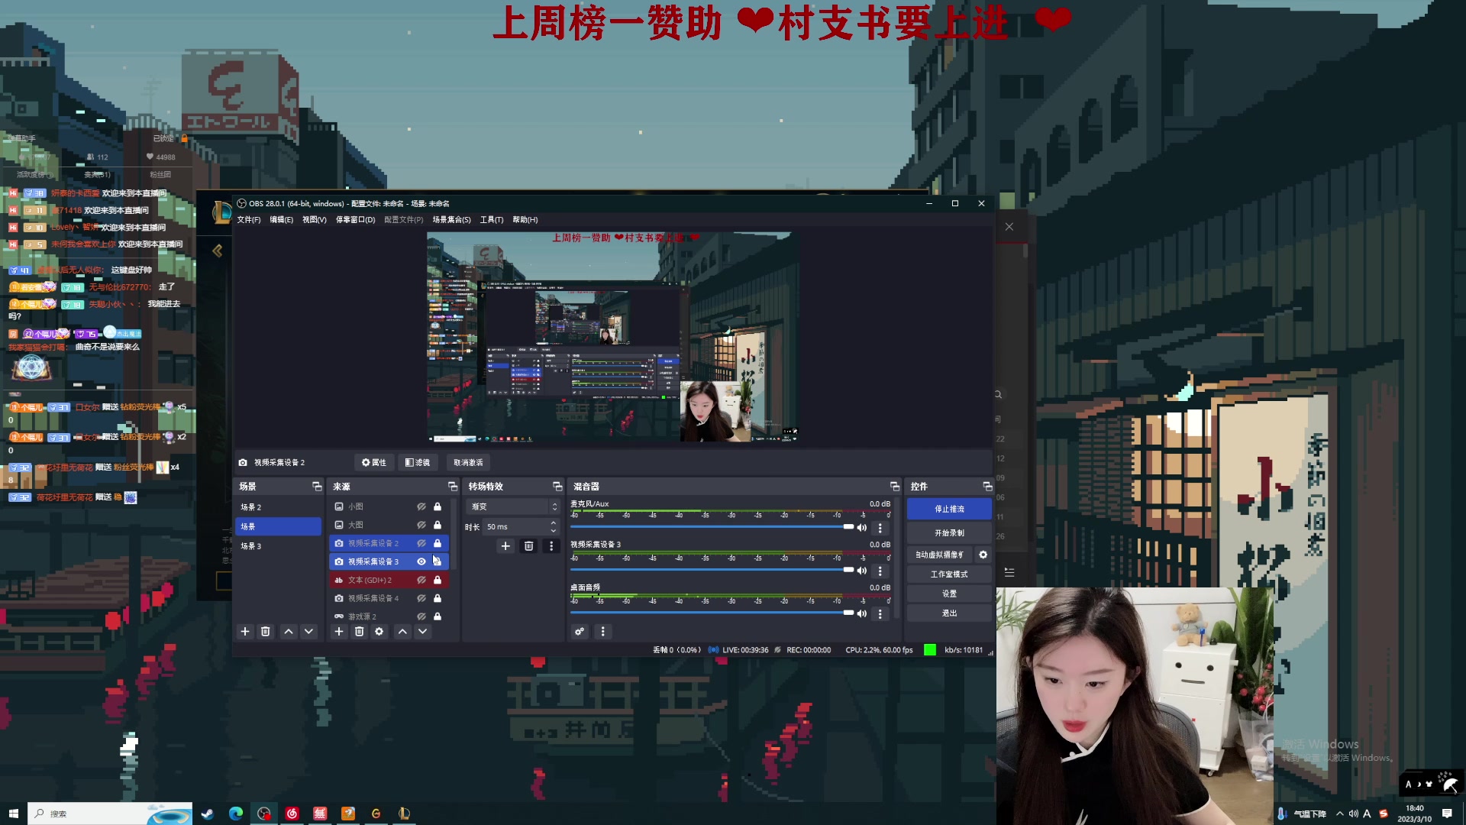Toggle visibility of 视频采集设备 4 source
The image size is (1466, 825).
[421, 598]
